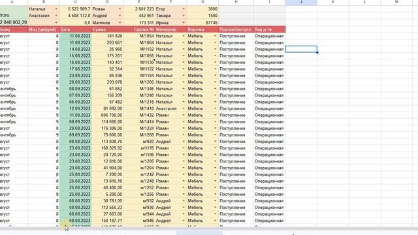Select the amount cell 293 078
Viewport: 418px width, 235px height.
click(x=107, y=82)
